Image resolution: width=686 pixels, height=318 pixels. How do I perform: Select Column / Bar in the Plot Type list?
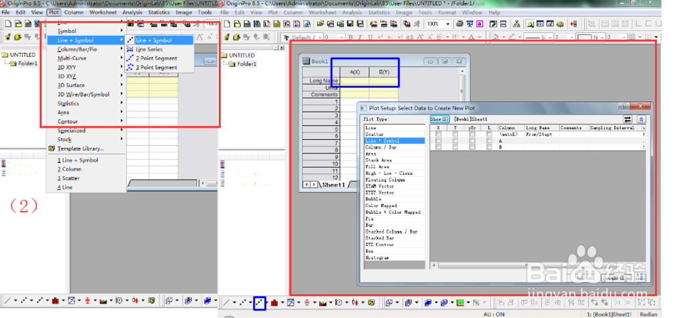pyautogui.click(x=394, y=147)
